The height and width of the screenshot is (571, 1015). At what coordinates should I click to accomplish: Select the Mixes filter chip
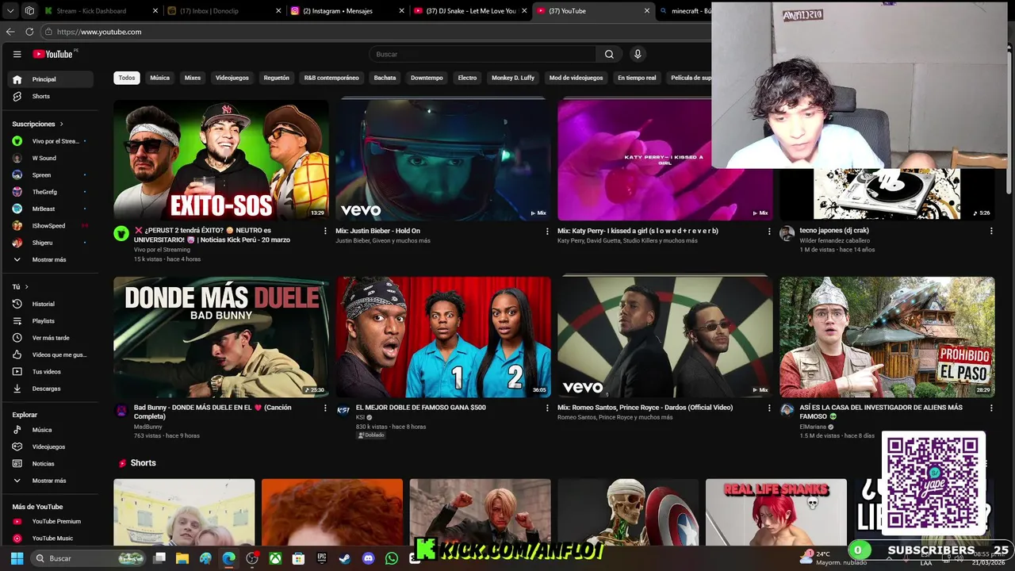193,78
